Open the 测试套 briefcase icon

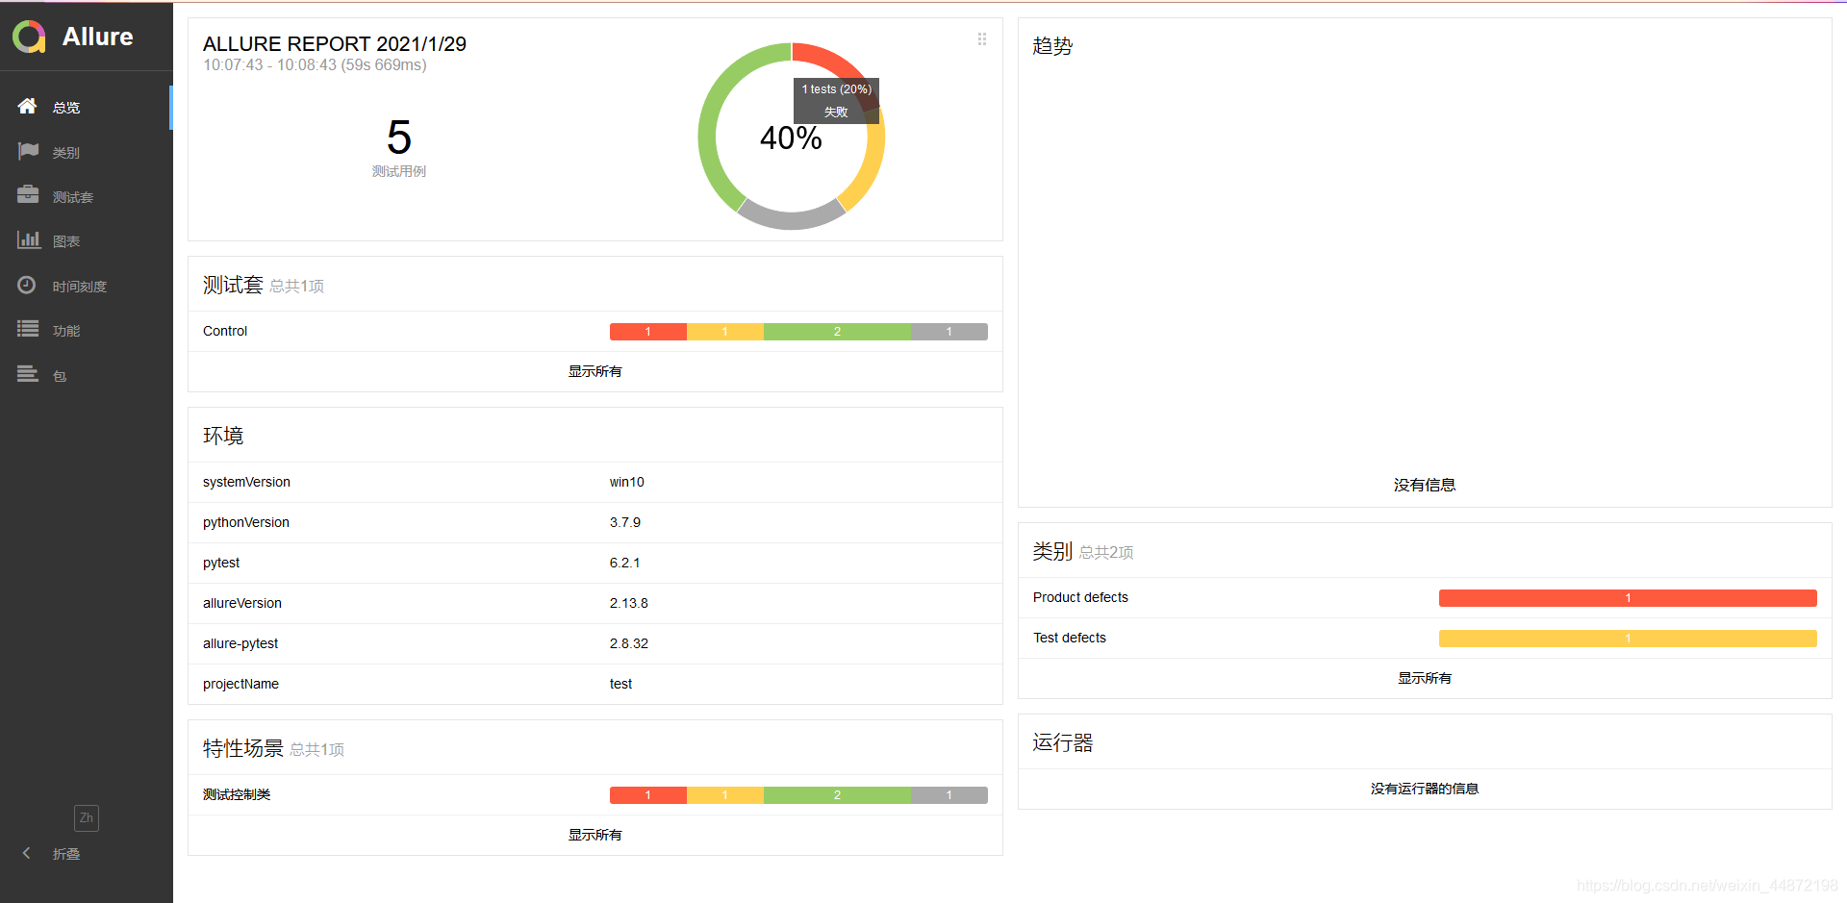[x=28, y=195]
